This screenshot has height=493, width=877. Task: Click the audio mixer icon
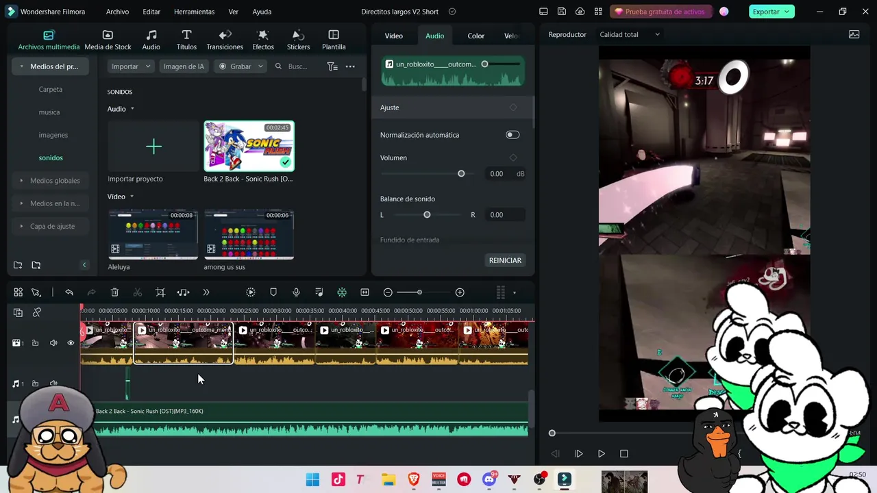point(319,292)
